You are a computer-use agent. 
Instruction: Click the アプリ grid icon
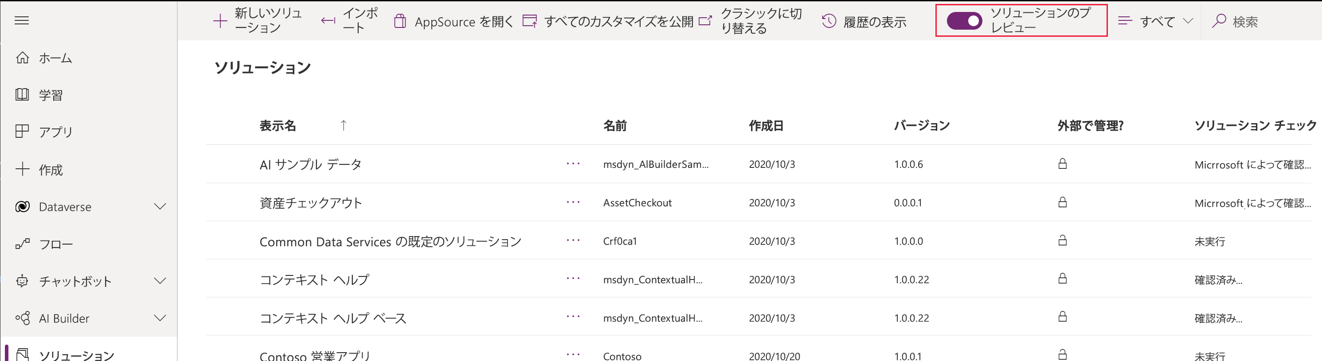coord(22,131)
